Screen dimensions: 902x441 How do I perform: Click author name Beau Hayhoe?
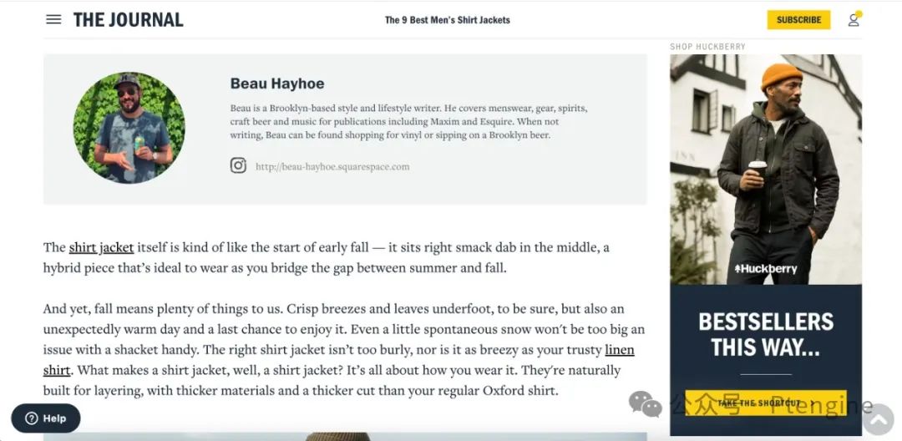coord(276,84)
